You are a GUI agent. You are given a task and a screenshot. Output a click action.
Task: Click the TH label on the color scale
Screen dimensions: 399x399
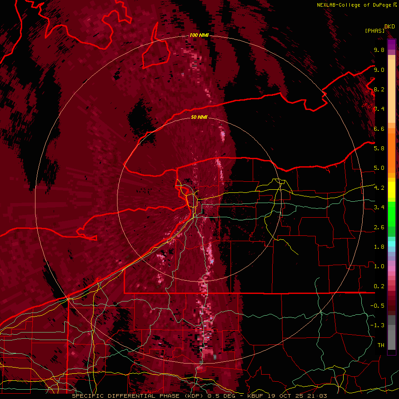point(381,345)
